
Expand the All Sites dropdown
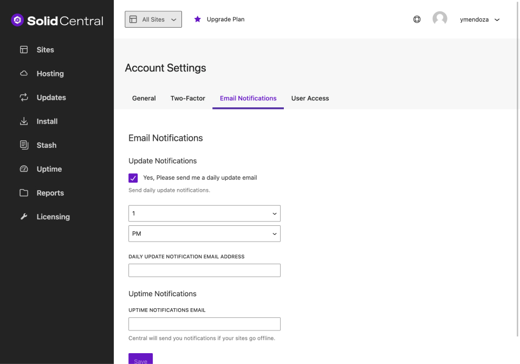coord(153,19)
